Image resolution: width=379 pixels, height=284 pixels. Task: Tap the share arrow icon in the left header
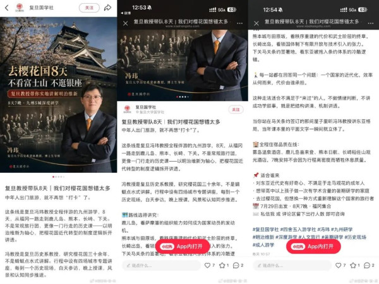[x=107, y=8]
